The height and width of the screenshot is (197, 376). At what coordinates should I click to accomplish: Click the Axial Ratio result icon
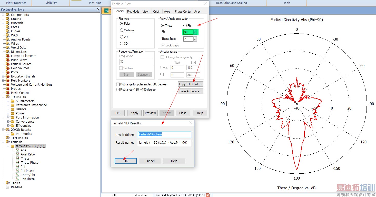pos(17,154)
